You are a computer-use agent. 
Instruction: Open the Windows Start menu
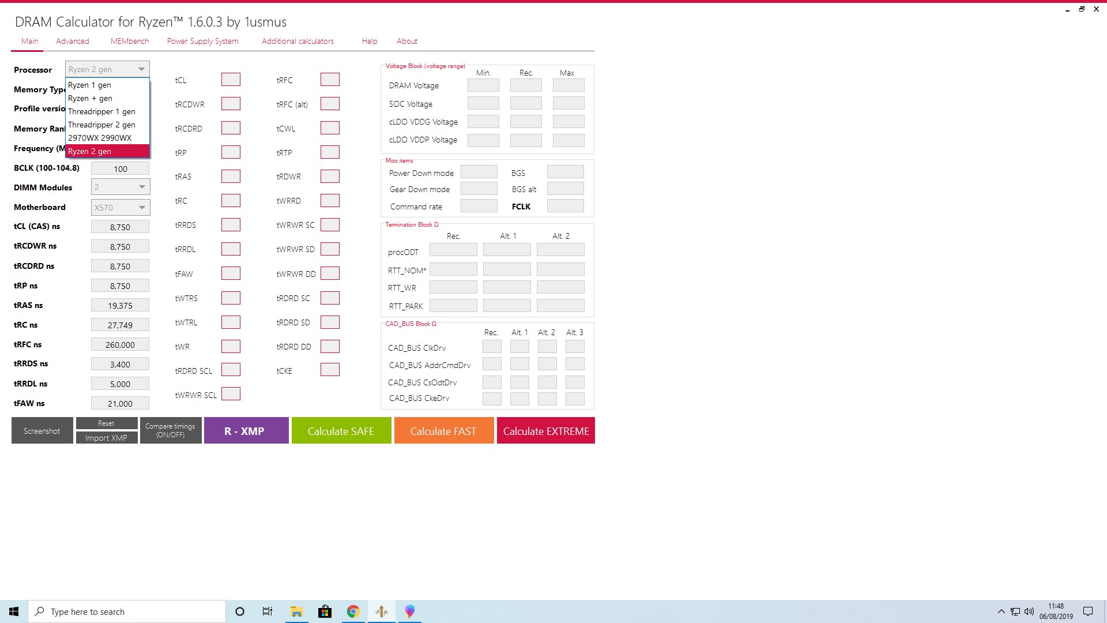(14, 611)
